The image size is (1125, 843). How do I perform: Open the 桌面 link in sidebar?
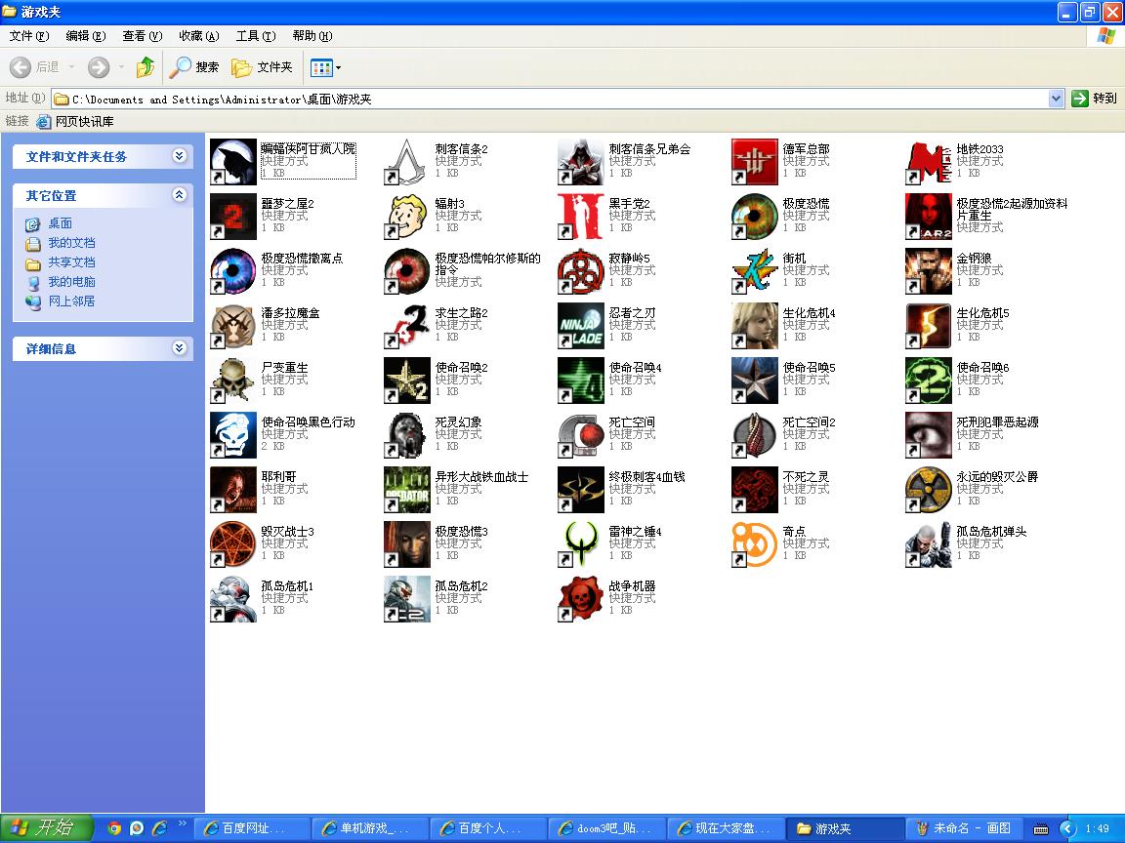(61, 223)
